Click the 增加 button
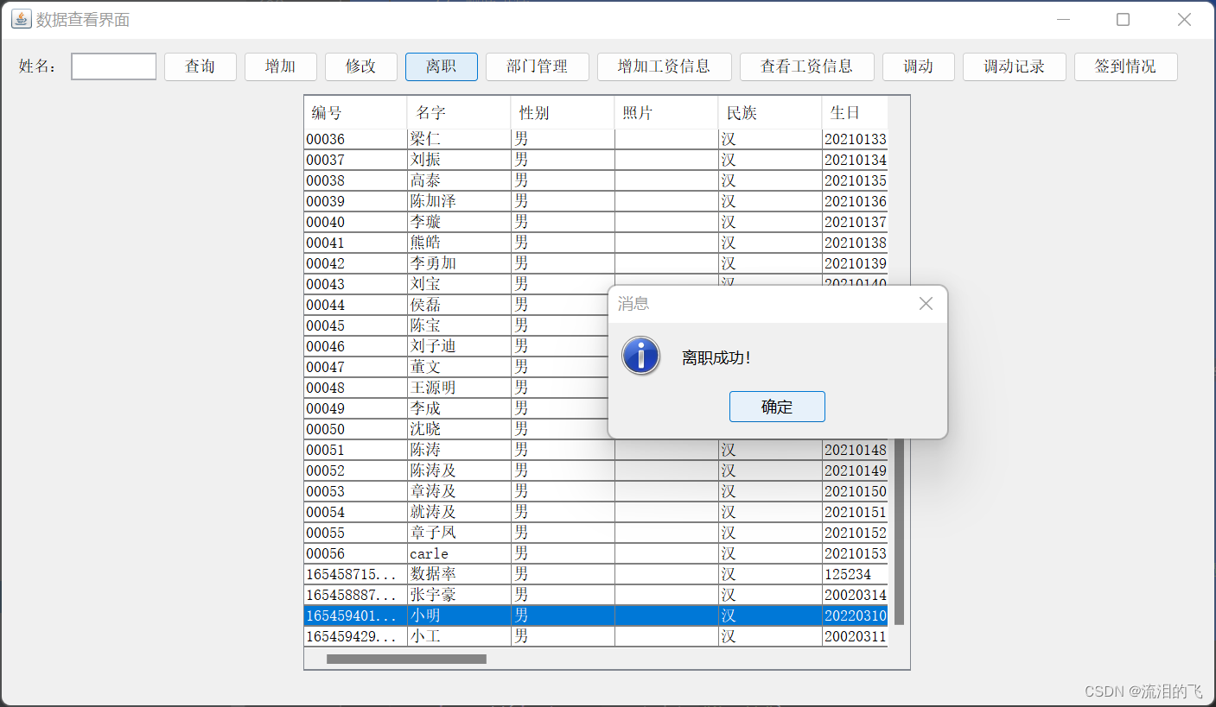 [x=281, y=66]
